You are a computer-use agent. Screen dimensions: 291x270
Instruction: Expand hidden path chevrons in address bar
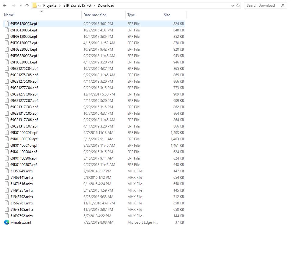tap(40, 5)
